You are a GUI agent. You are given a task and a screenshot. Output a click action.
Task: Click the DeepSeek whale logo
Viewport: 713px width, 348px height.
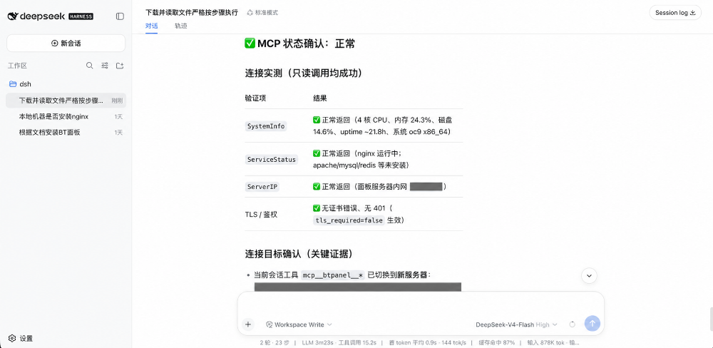click(x=13, y=16)
